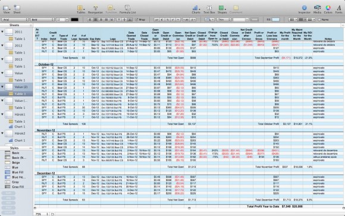Open the border stroke color well

pyautogui.click(x=255, y=20)
